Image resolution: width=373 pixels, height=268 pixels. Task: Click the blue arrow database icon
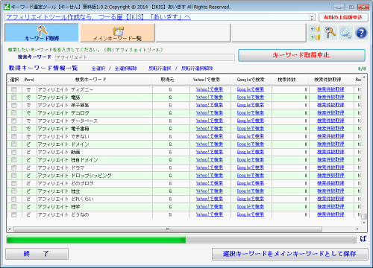tap(315, 29)
